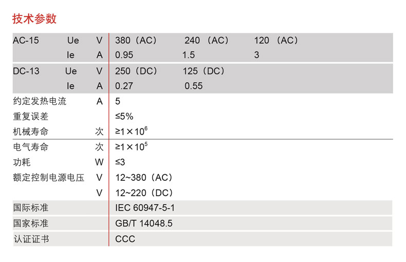Click the 技术参数 heading

point(34,19)
